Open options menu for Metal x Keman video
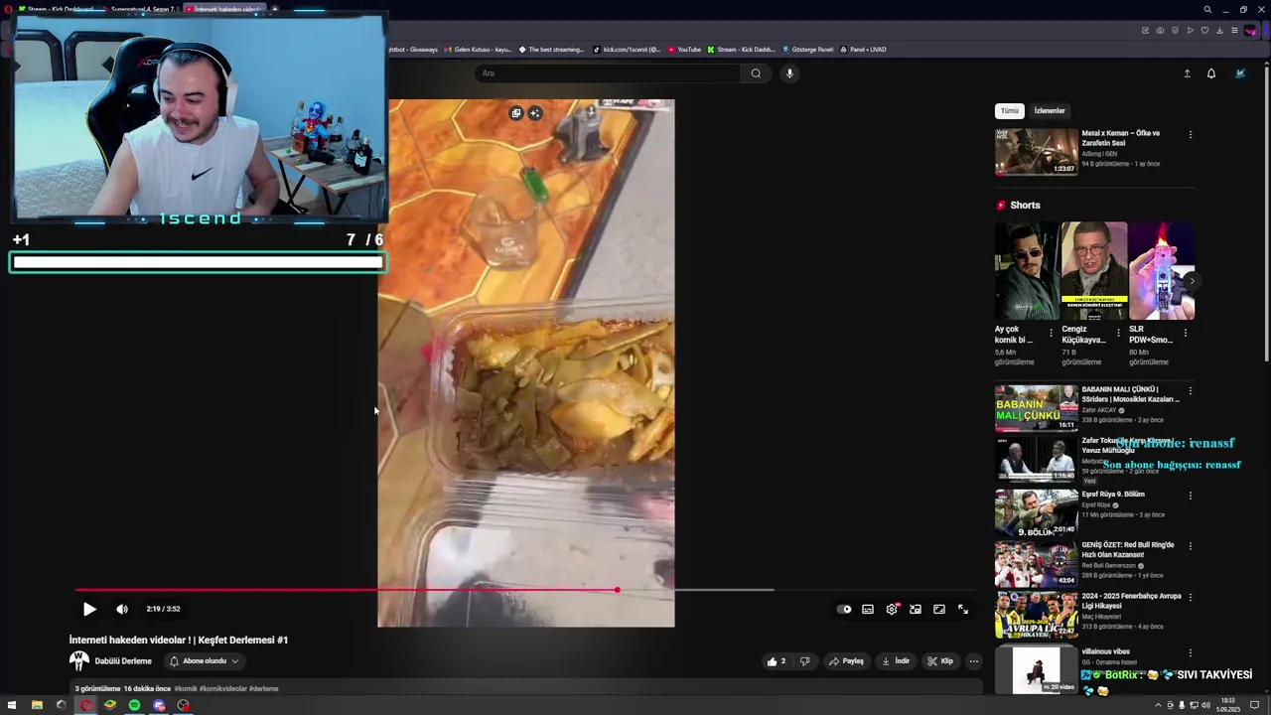 [x=1191, y=135]
